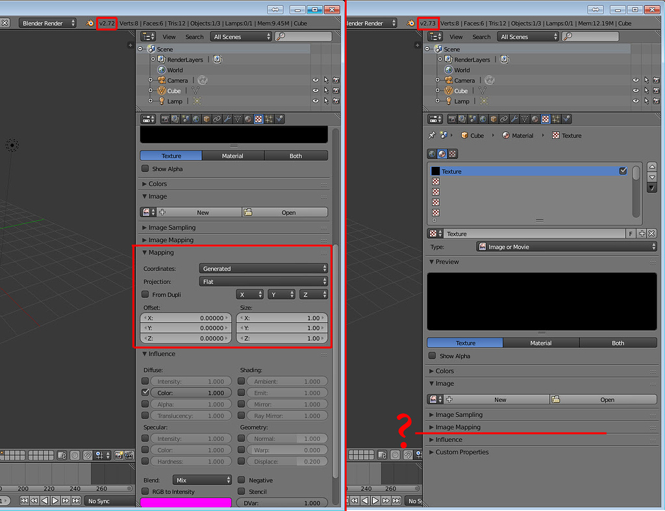Click Open image button in right window
Screen dimensions: 665x511
(x=603, y=399)
